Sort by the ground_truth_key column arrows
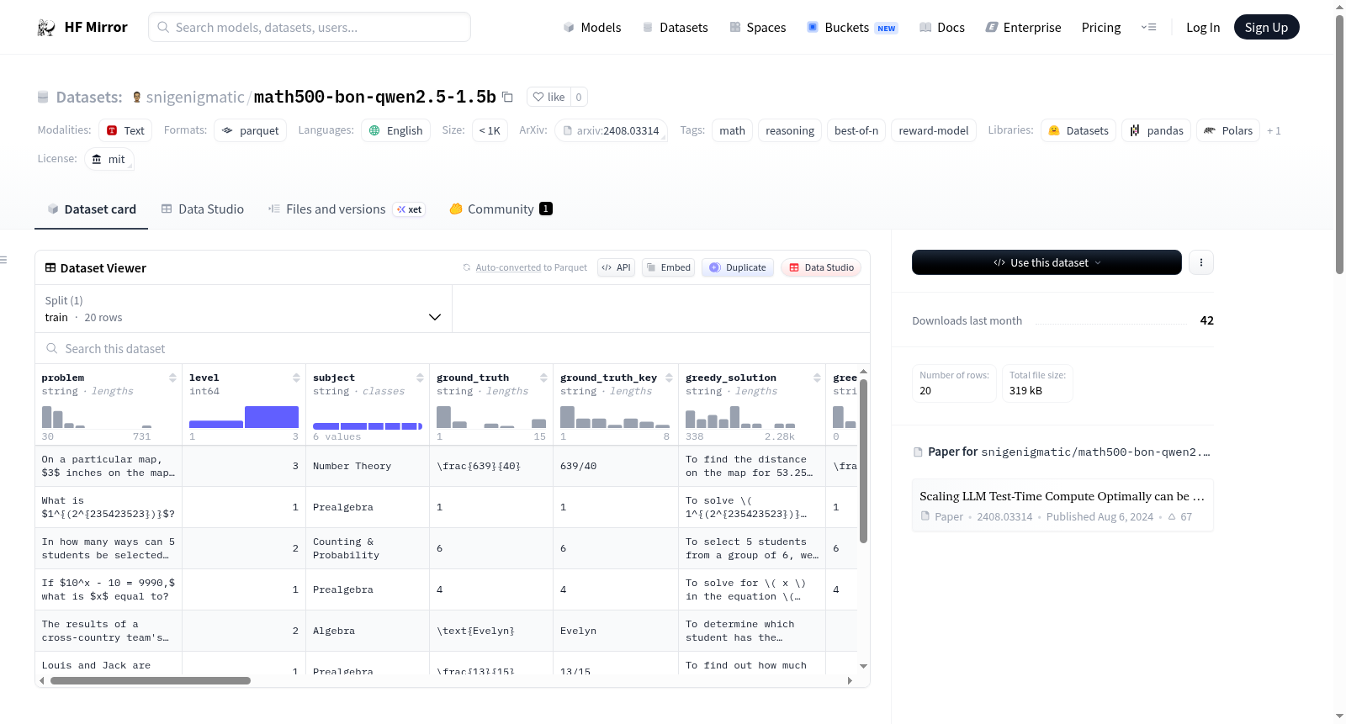Viewport: 1346px width, 724px height. tap(669, 378)
